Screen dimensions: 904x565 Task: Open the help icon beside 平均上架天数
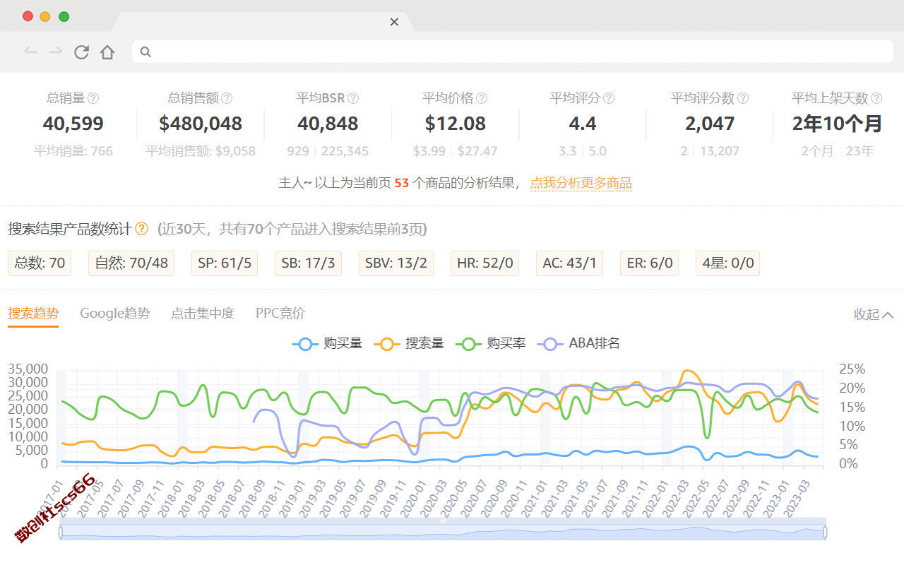[876, 98]
